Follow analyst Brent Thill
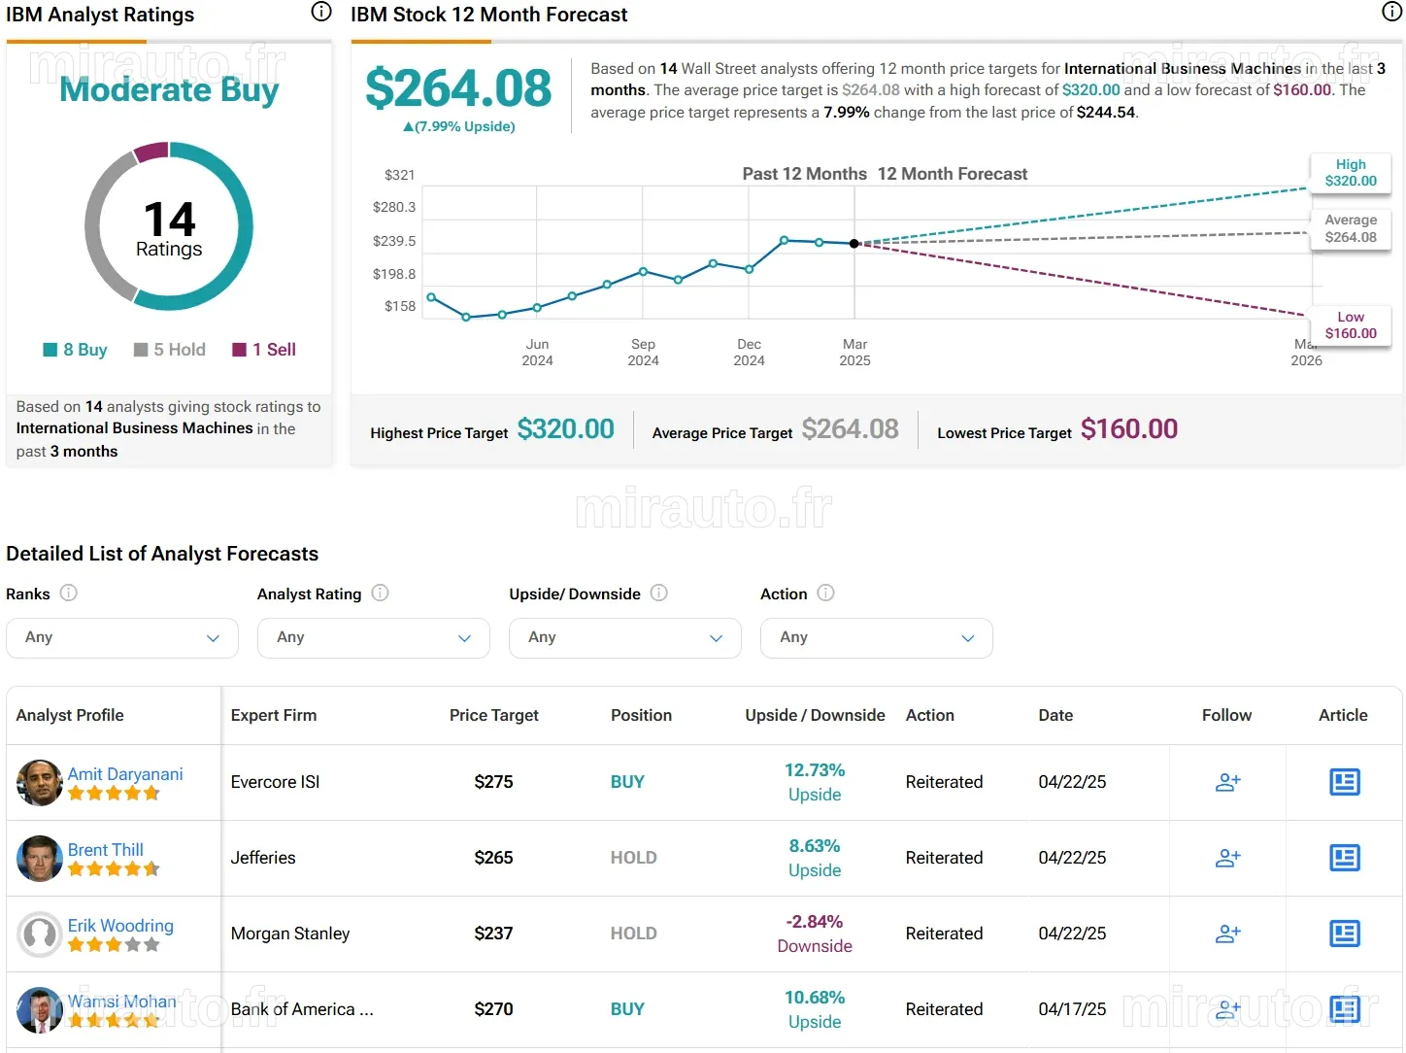Screen dimensions: 1406x1053 click(x=1227, y=858)
